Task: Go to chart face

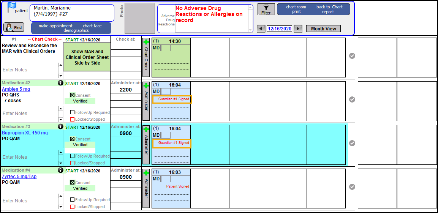Action: point(92,26)
